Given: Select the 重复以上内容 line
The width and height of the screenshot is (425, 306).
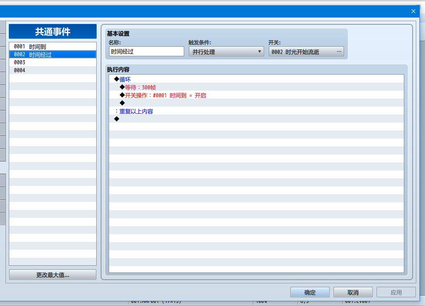Looking at the screenshot, I should [x=256, y=111].
